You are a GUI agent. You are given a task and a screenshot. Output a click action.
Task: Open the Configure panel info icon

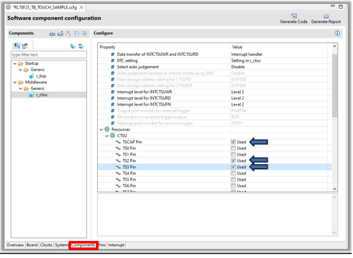[337, 33]
